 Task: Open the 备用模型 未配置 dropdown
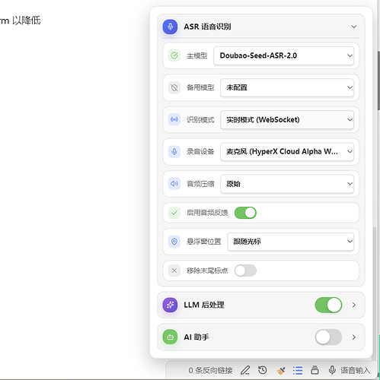(x=287, y=87)
